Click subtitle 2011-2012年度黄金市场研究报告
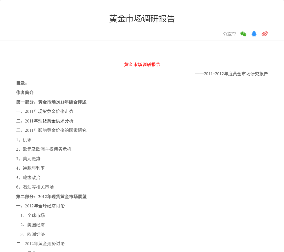The image size is (284, 252). [236, 74]
